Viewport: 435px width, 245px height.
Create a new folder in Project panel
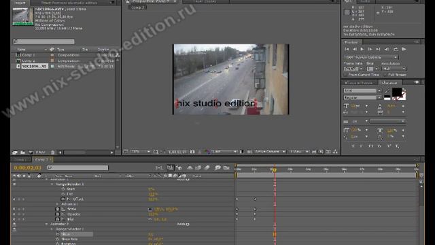tap(22, 152)
